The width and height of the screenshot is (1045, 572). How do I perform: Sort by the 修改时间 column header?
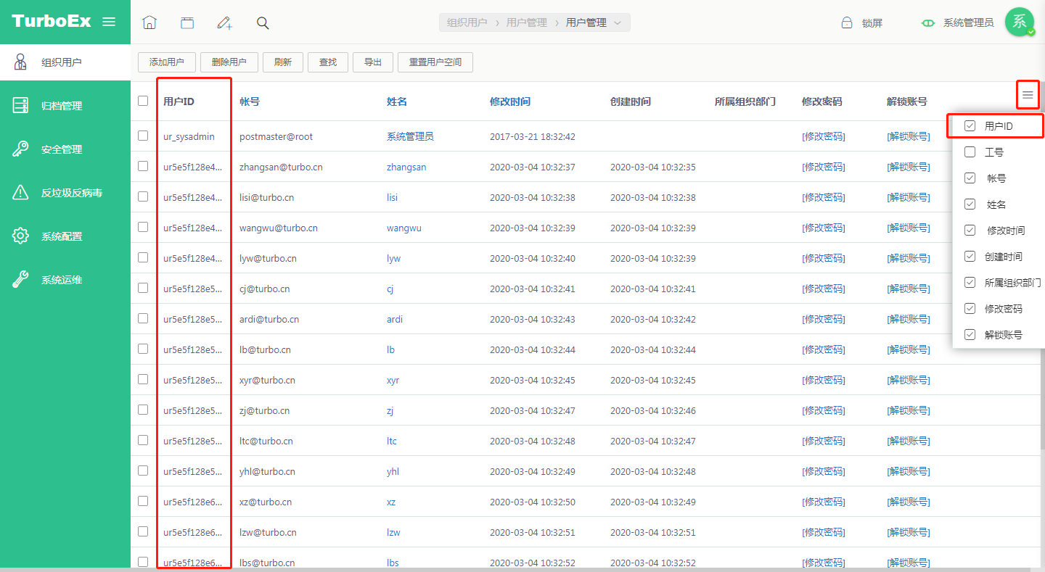[510, 101]
